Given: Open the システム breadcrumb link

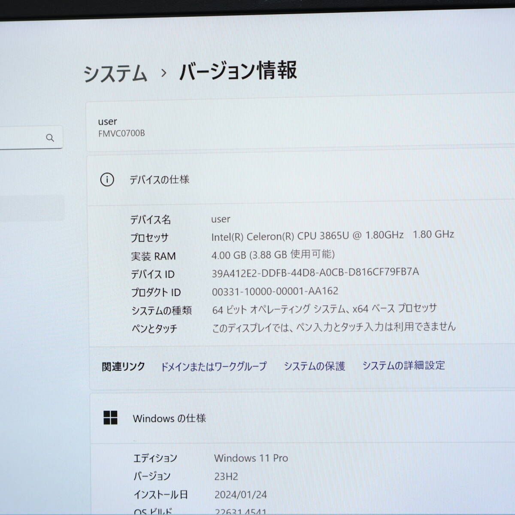Looking at the screenshot, I should coord(115,74).
